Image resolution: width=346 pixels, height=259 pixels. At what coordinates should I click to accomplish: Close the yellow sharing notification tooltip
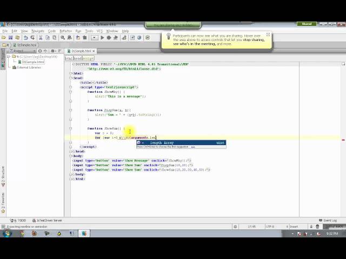268,35
